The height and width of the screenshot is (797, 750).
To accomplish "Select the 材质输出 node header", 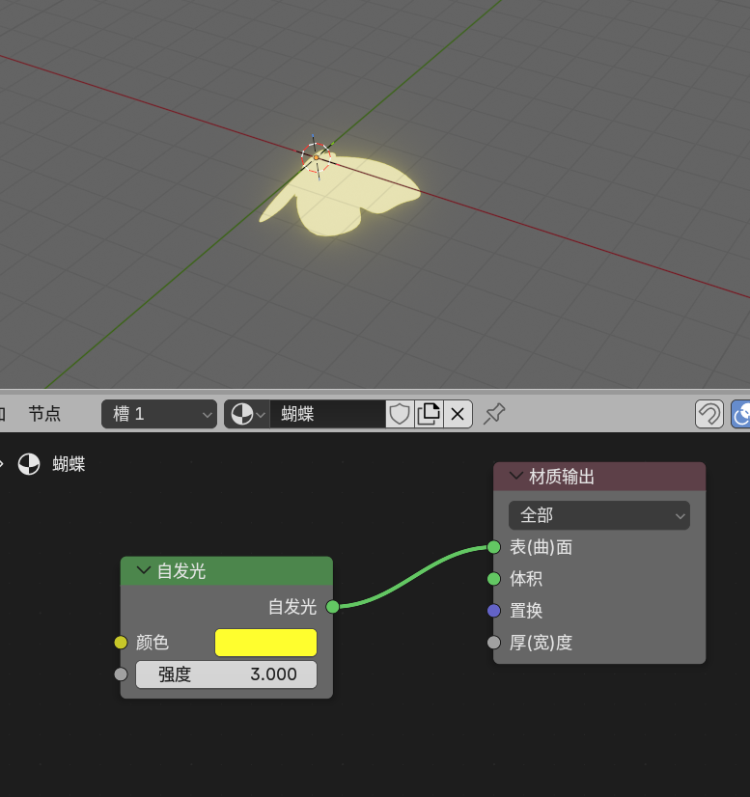I will point(599,477).
